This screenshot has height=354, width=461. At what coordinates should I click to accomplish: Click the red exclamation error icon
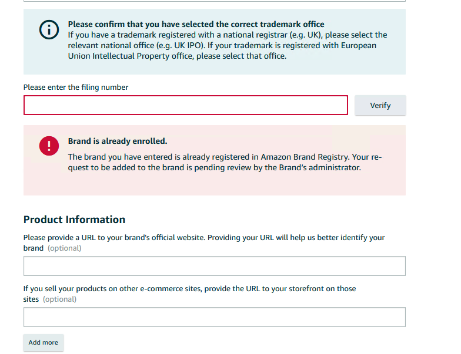pyautogui.click(x=49, y=146)
